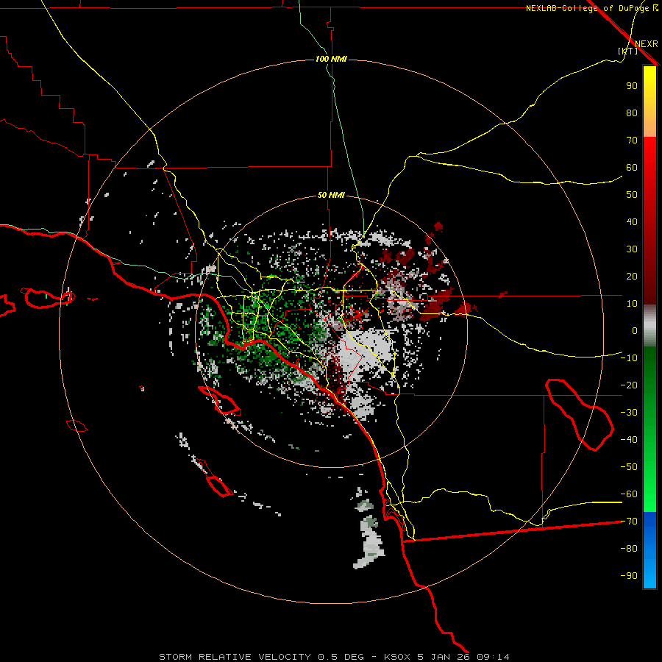Click the 20 value on velocity scale
Viewport: 662px width, 662px height.
point(632,276)
